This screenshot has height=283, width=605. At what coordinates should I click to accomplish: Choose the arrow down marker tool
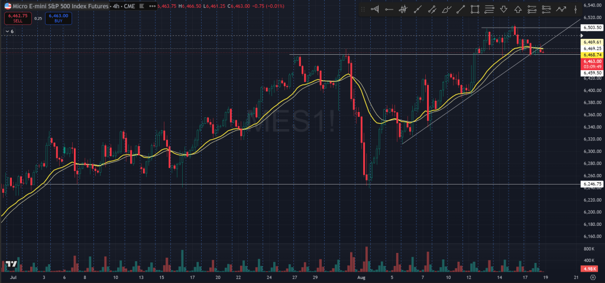click(x=503, y=9)
